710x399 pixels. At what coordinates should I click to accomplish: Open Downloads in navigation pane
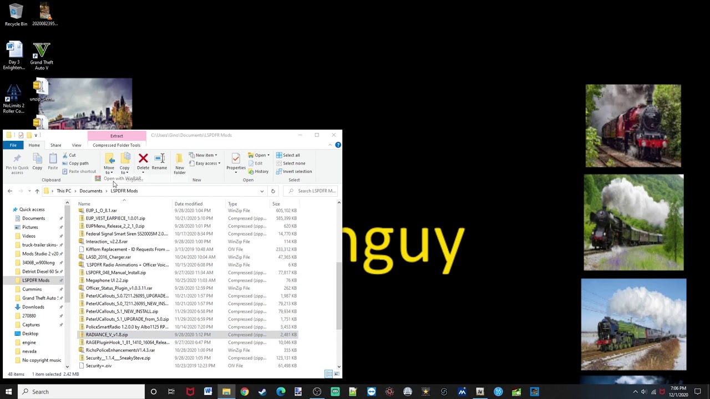point(33,307)
